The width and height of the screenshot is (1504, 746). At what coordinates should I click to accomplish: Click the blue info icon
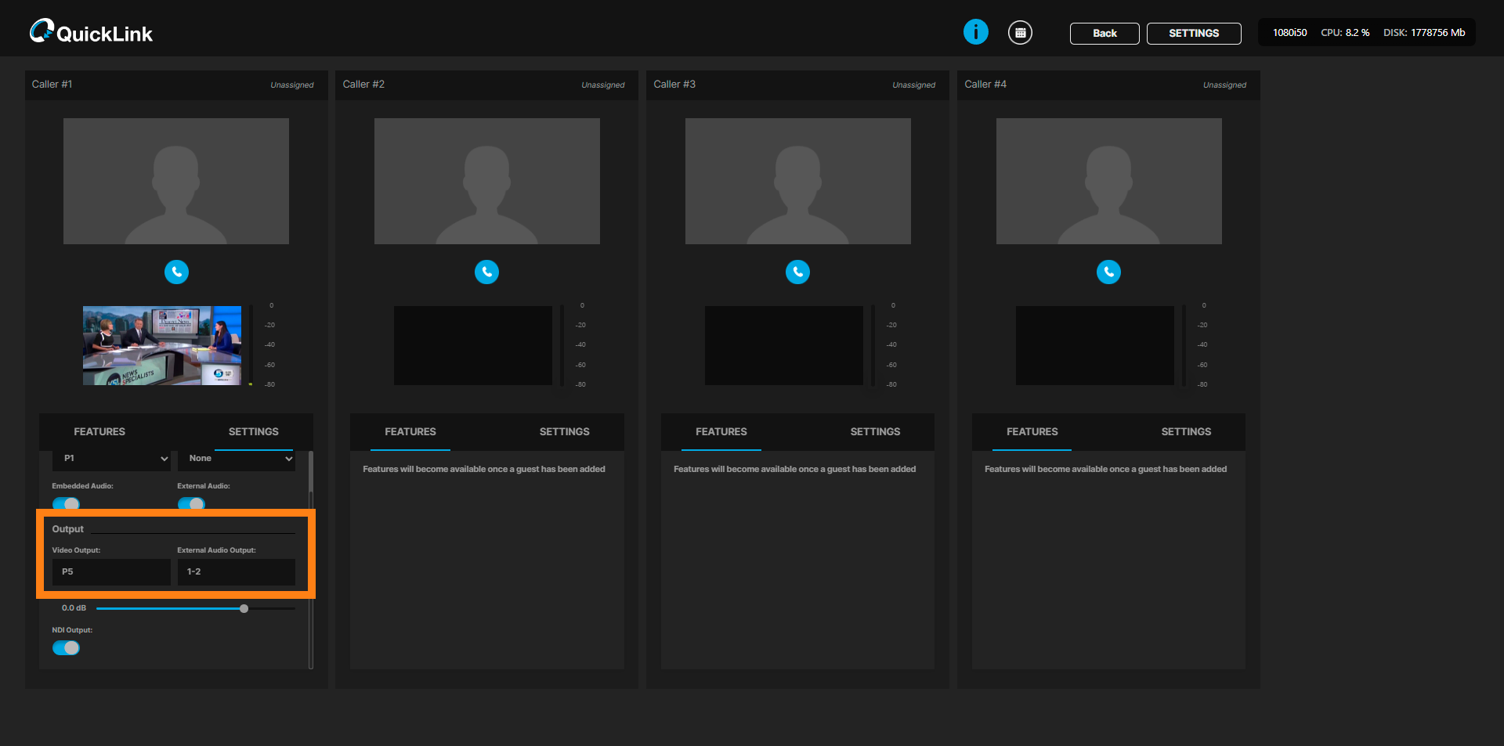coord(975,32)
